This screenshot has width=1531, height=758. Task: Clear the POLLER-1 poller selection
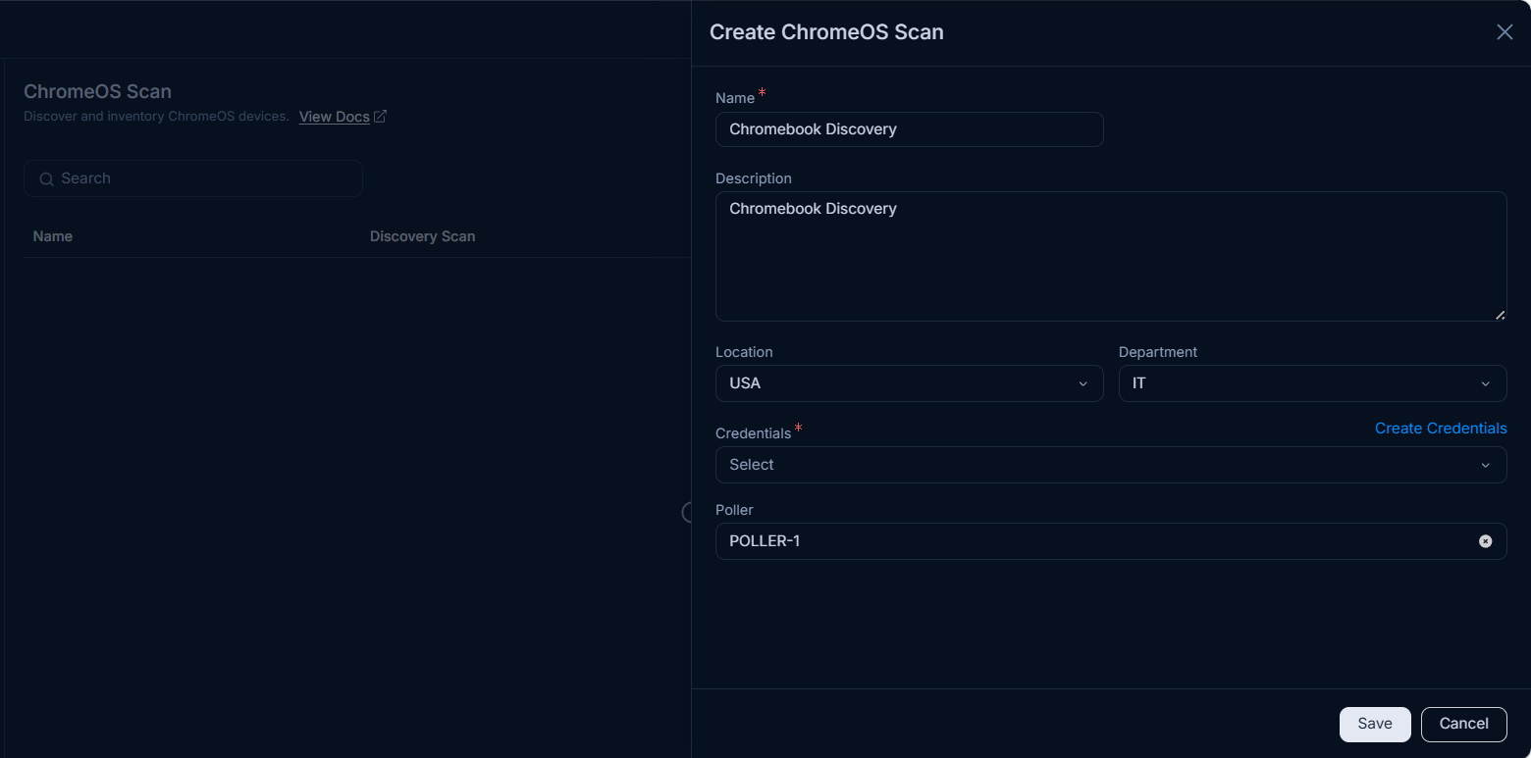click(1486, 541)
